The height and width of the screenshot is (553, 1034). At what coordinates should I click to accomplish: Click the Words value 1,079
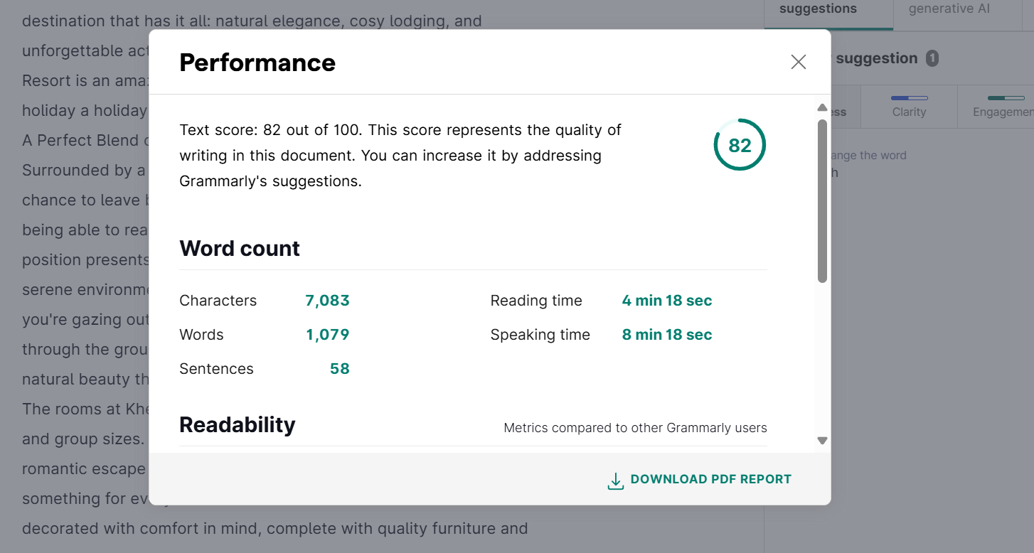328,335
